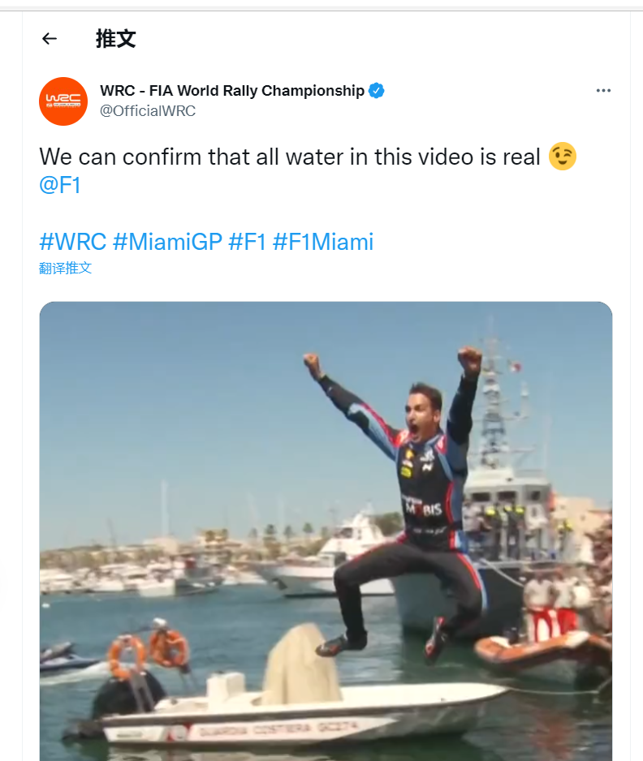Click the 翻译推文 translate link
The height and width of the screenshot is (761, 643).
click(66, 268)
